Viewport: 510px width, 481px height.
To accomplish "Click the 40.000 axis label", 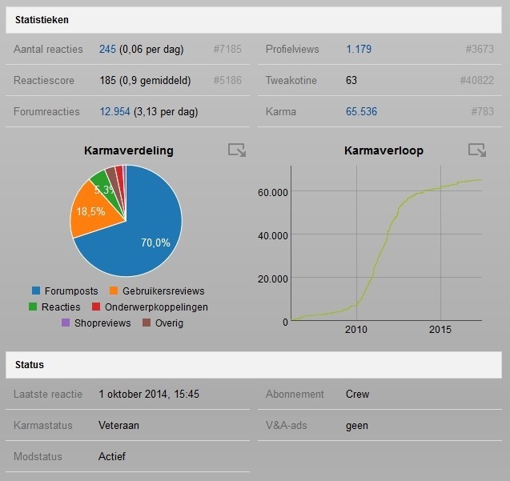I will point(272,235).
